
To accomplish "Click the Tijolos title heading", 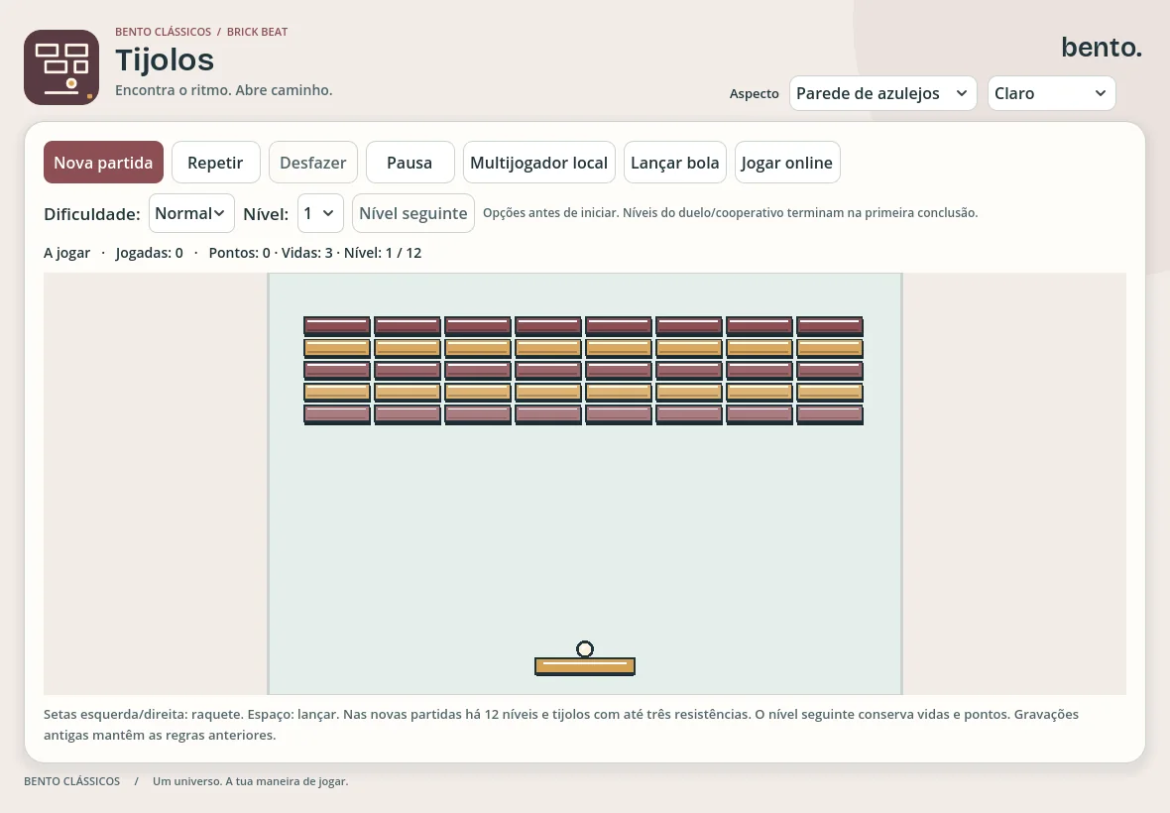I will click(x=165, y=59).
